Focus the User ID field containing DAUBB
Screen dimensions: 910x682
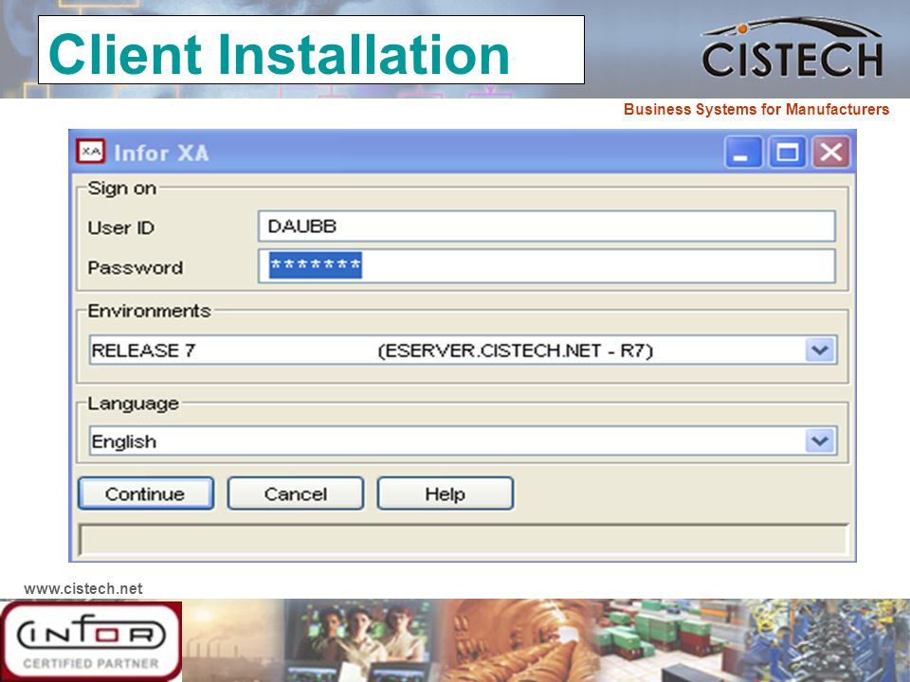[x=546, y=226]
